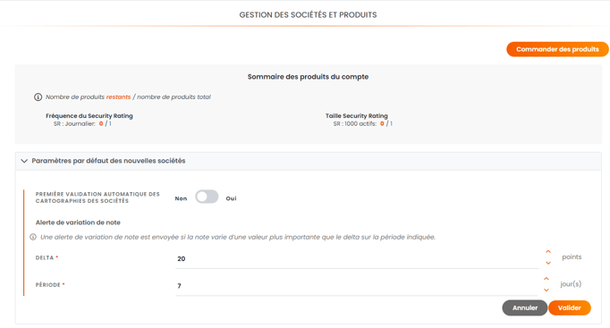
Task: Focus the Période input field
Action: click(x=356, y=286)
